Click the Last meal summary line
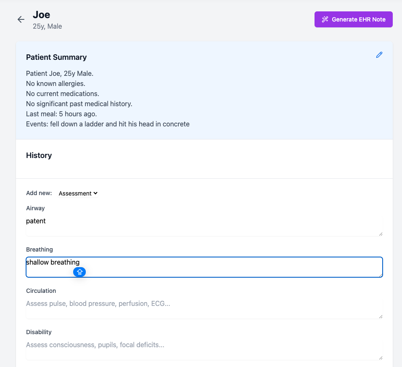Viewport: 402px width, 367px height. coord(61,114)
